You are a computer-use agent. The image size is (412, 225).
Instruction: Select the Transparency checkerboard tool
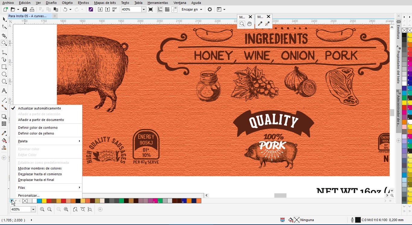click(4, 124)
